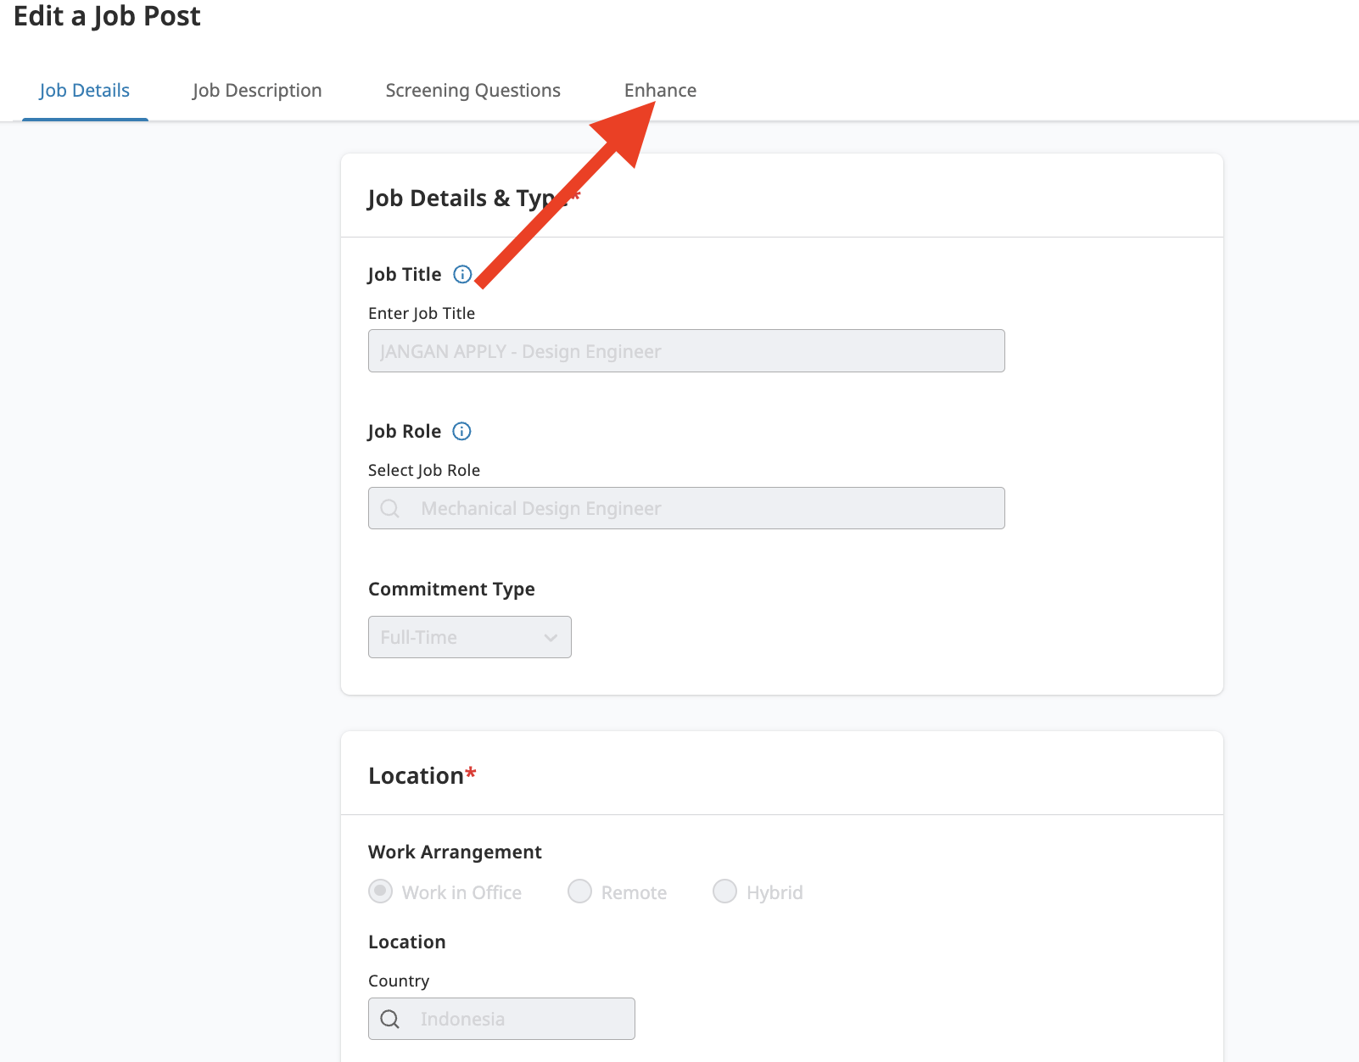The width and height of the screenshot is (1359, 1062).
Task: Switch to the Job Description tab
Action: pos(257,91)
